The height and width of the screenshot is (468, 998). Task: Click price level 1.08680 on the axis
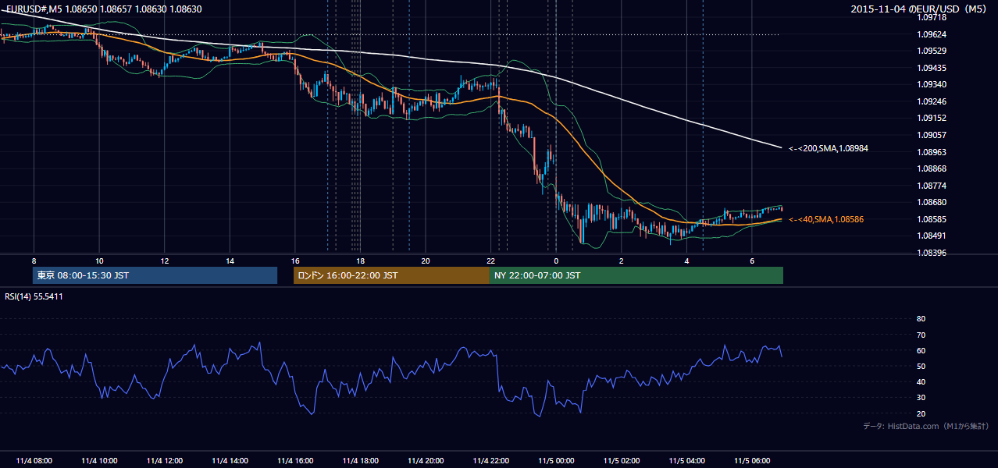(x=931, y=202)
